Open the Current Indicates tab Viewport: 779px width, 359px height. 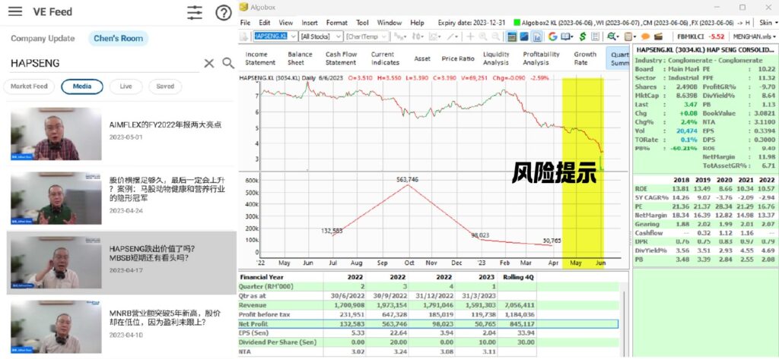coord(385,58)
